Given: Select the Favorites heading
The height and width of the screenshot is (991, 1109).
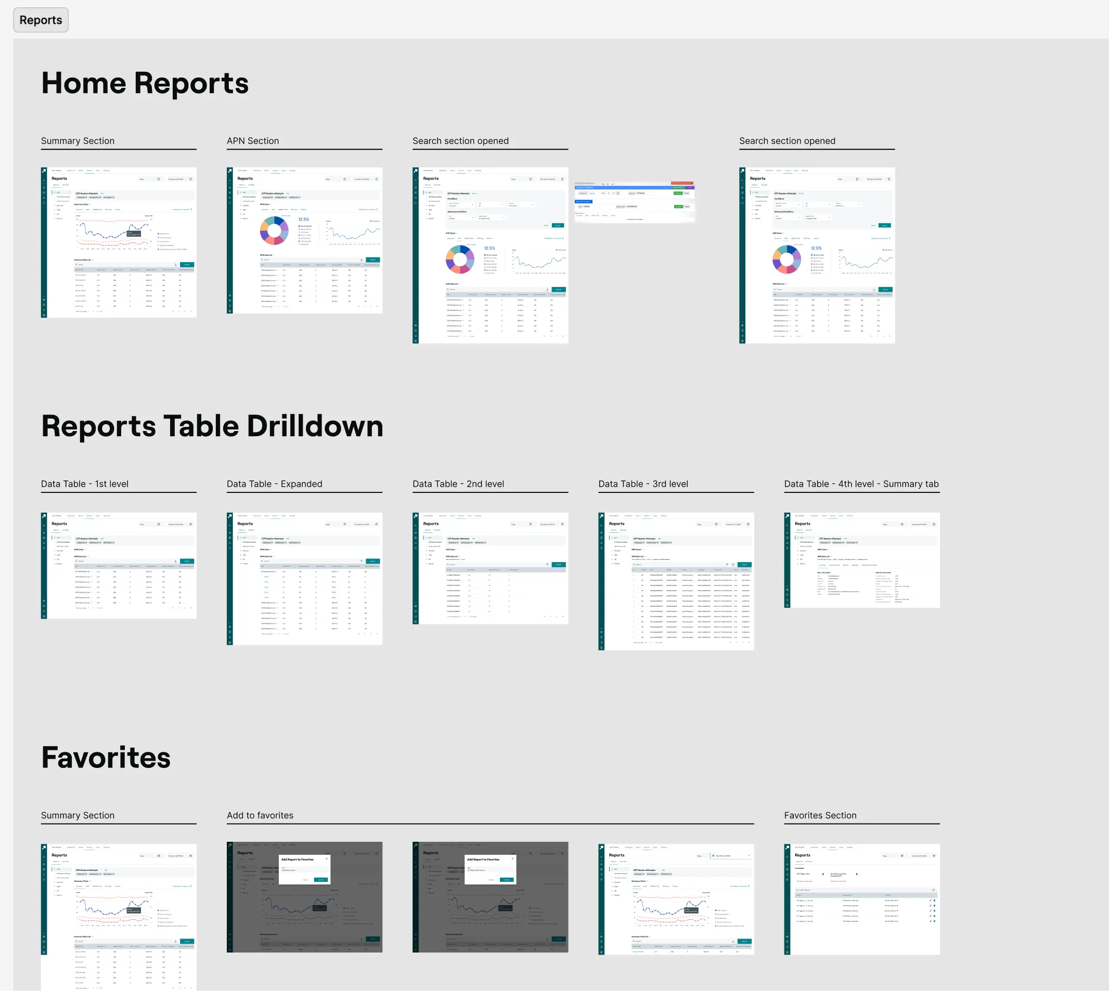Looking at the screenshot, I should [x=106, y=758].
